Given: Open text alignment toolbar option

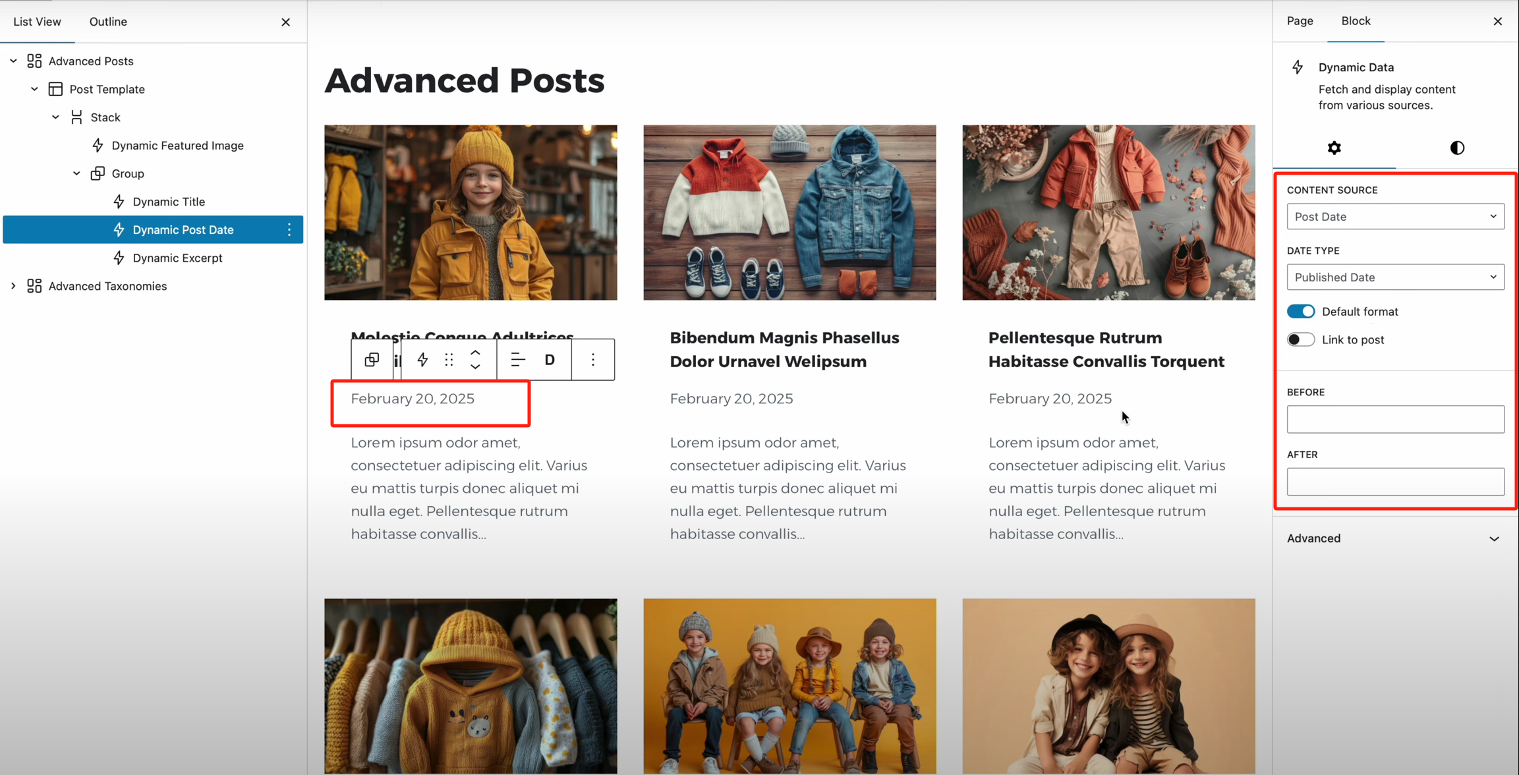Looking at the screenshot, I should click(518, 360).
